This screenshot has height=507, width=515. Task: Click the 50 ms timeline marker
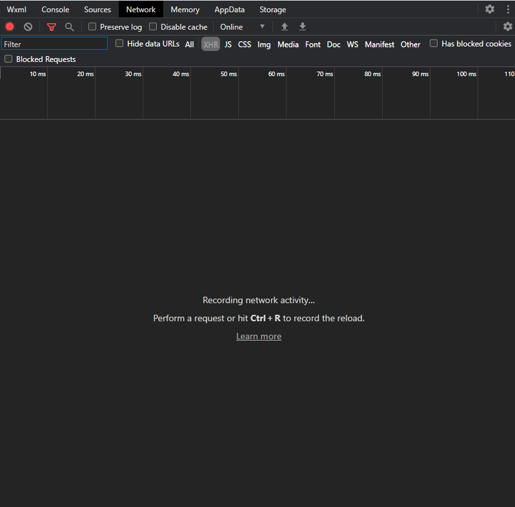228,74
